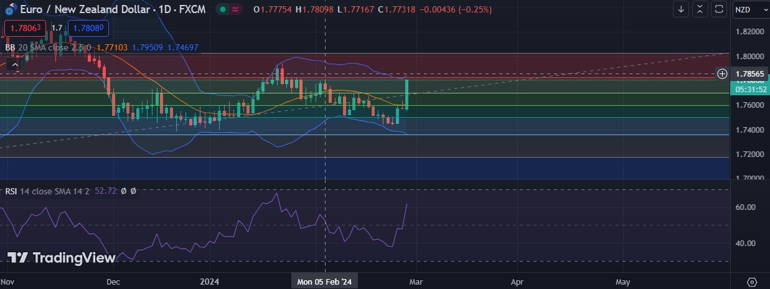
Task: Select the RSI 14 close indicator legend
Action: [49, 191]
